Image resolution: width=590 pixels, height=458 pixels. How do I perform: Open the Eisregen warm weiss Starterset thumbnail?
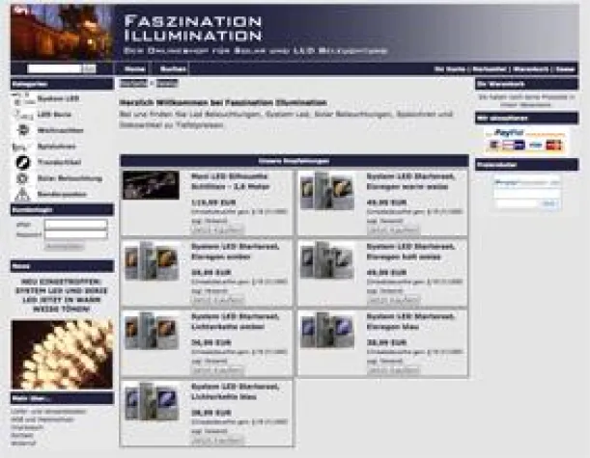click(327, 191)
